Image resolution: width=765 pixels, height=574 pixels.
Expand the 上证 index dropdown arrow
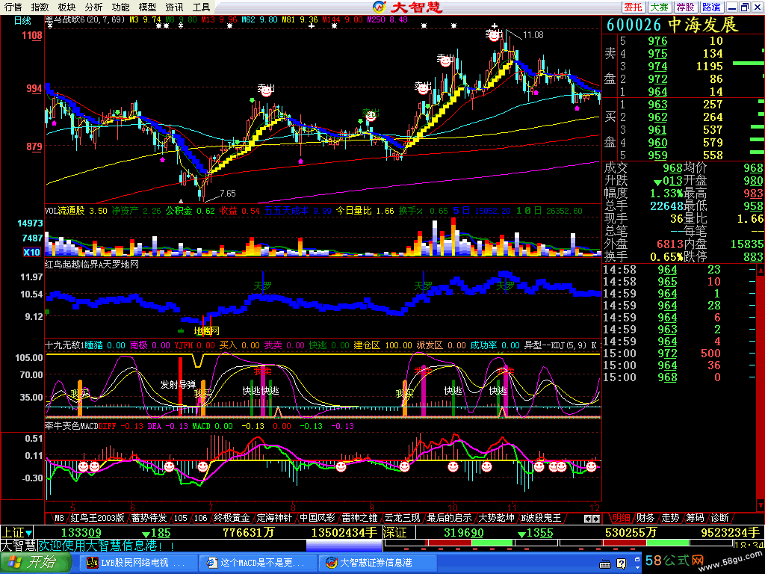point(29,533)
